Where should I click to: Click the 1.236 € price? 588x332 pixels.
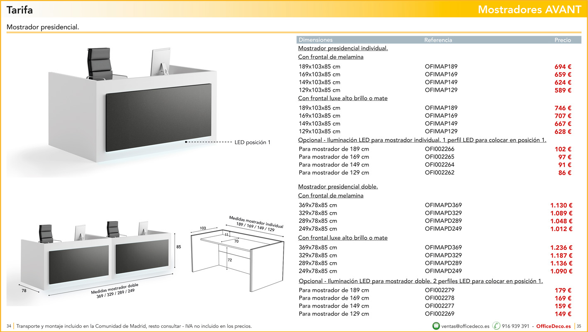point(561,247)
